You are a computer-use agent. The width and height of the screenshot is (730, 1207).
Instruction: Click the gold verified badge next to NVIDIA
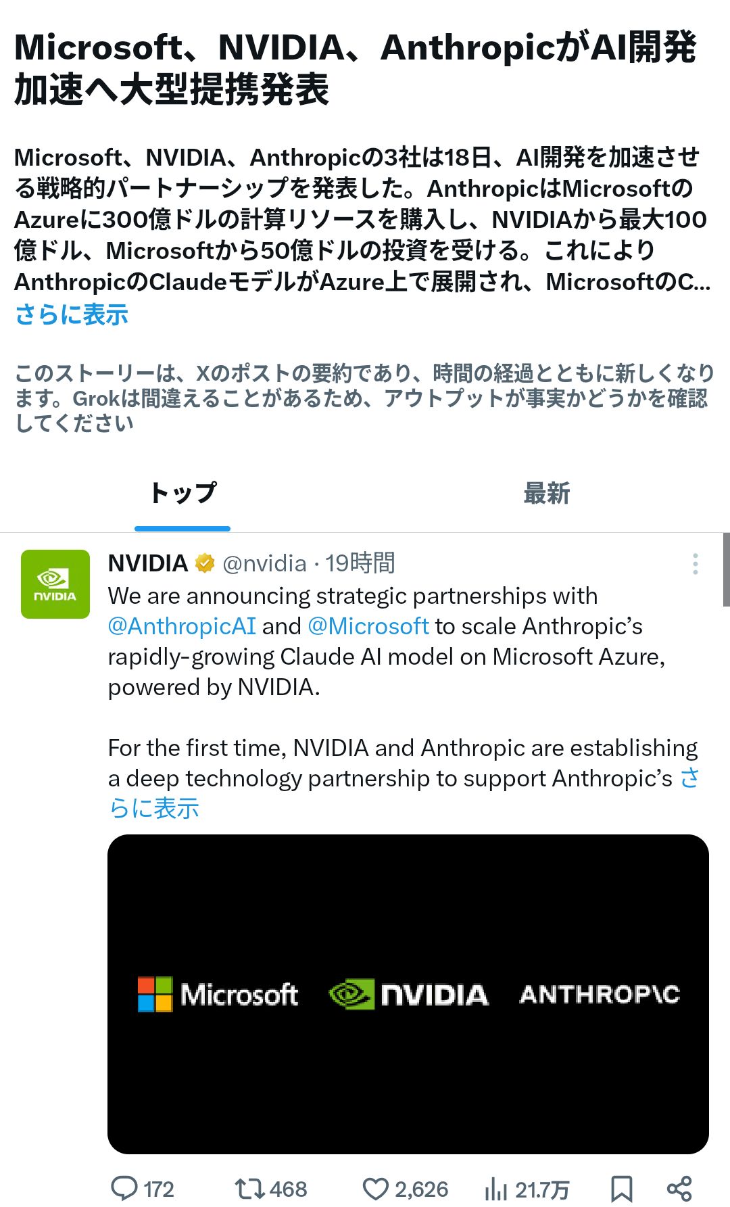pyautogui.click(x=205, y=563)
